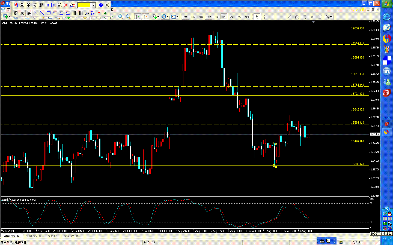
Task: Toggle chart auto scroll
Action: [138, 17]
